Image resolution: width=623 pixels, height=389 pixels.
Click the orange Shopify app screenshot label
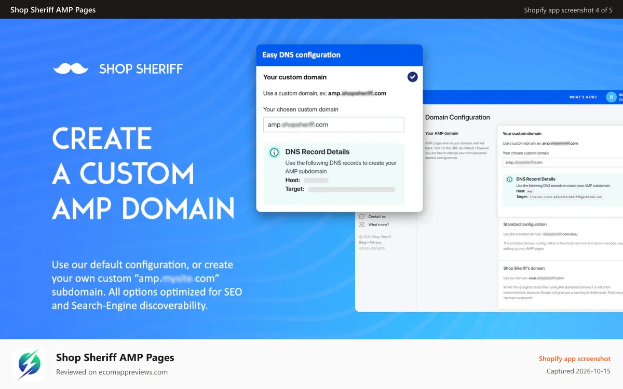pyautogui.click(x=575, y=358)
